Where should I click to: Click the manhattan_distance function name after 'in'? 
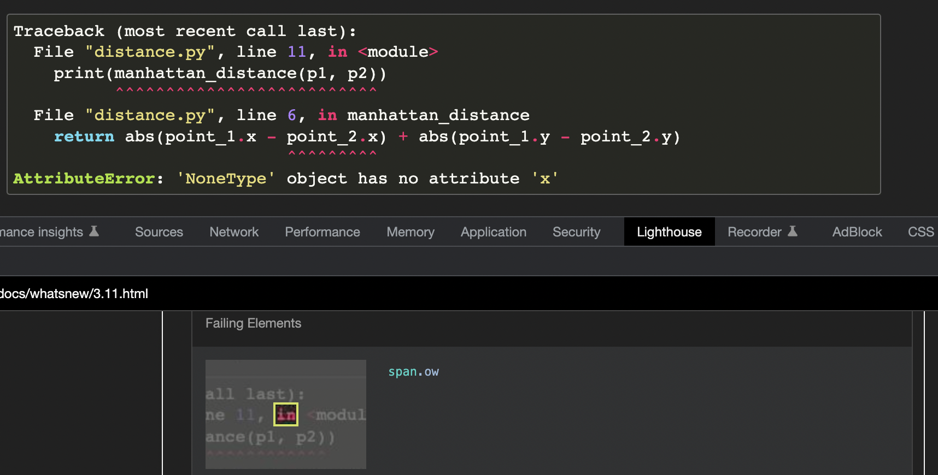[x=438, y=115]
